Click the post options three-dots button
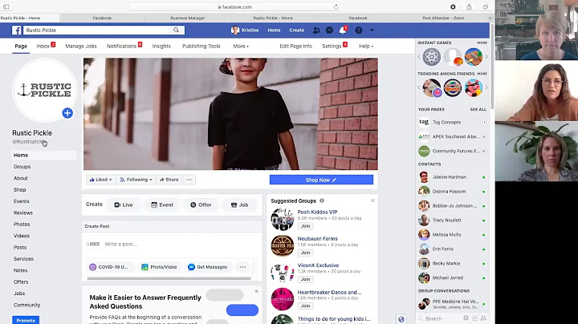Image resolution: width=578 pixels, height=324 pixels. pyautogui.click(x=242, y=267)
